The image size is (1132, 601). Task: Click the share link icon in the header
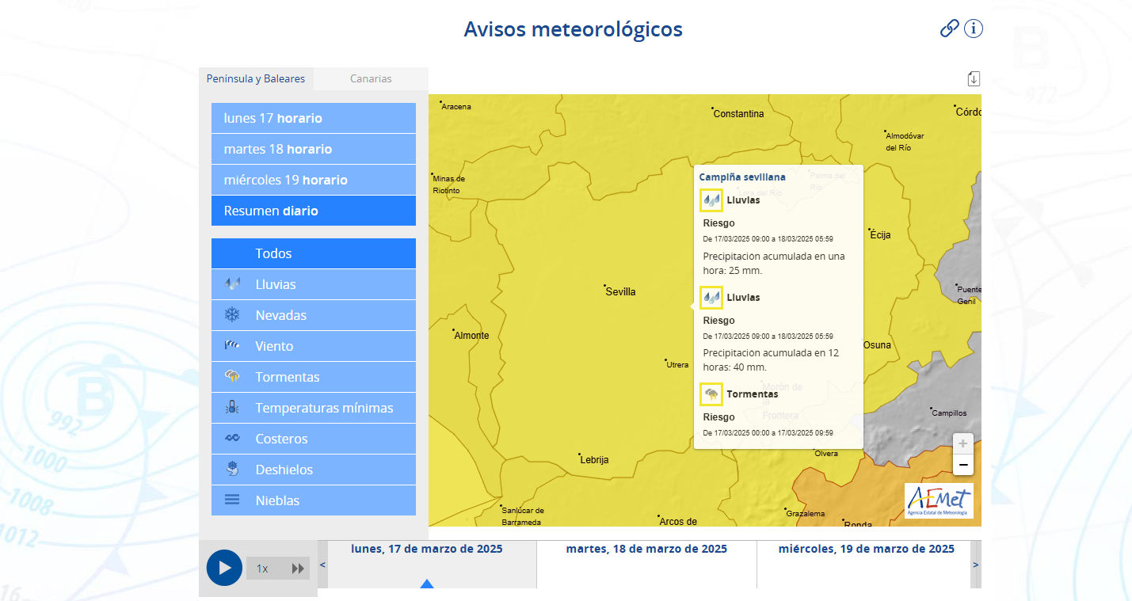click(x=949, y=29)
